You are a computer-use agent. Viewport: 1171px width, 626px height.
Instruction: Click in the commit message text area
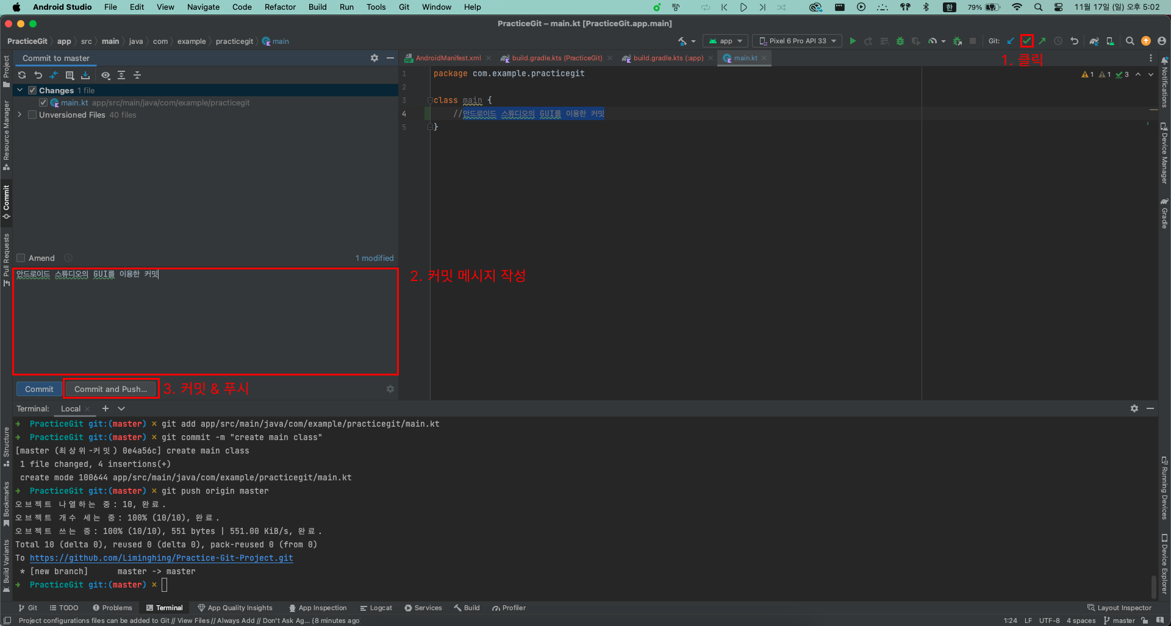coord(206,321)
